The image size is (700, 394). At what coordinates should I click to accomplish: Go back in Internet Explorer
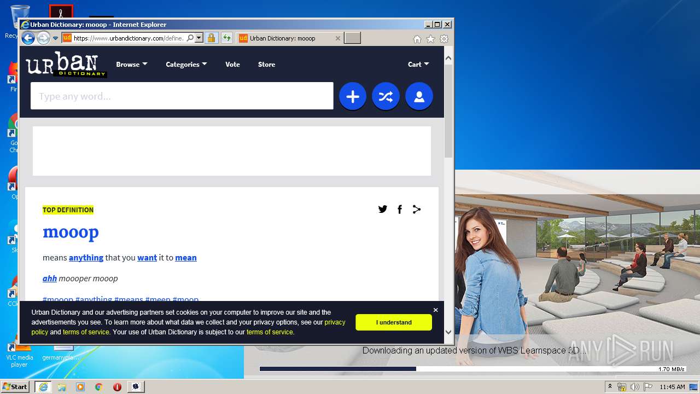28,38
